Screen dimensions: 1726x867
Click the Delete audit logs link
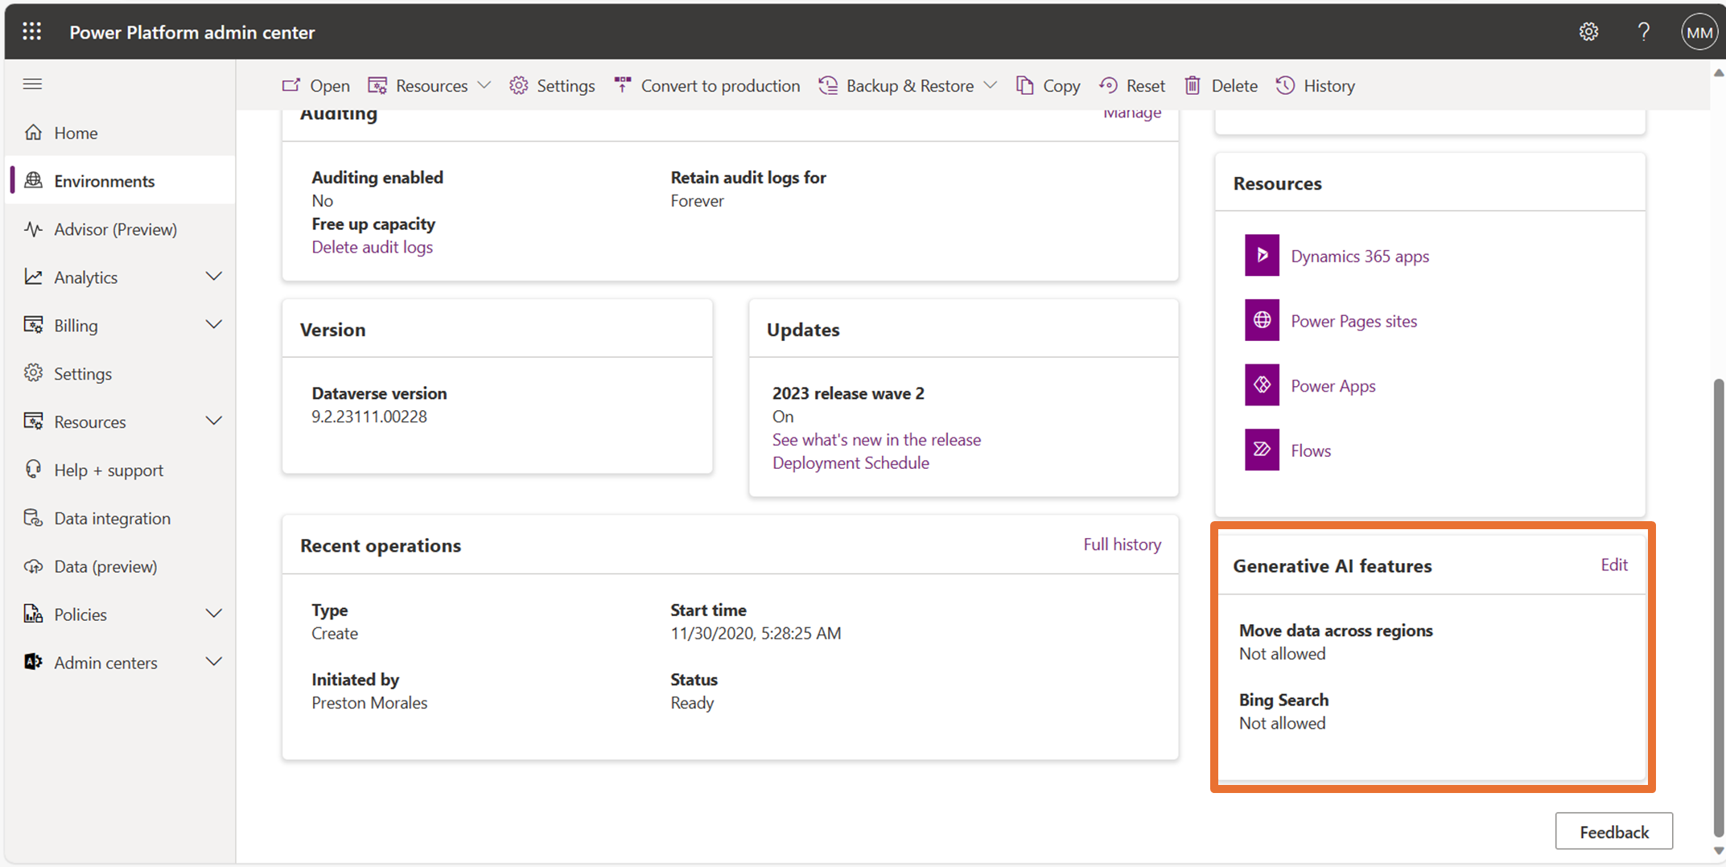pyautogui.click(x=372, y=247)
